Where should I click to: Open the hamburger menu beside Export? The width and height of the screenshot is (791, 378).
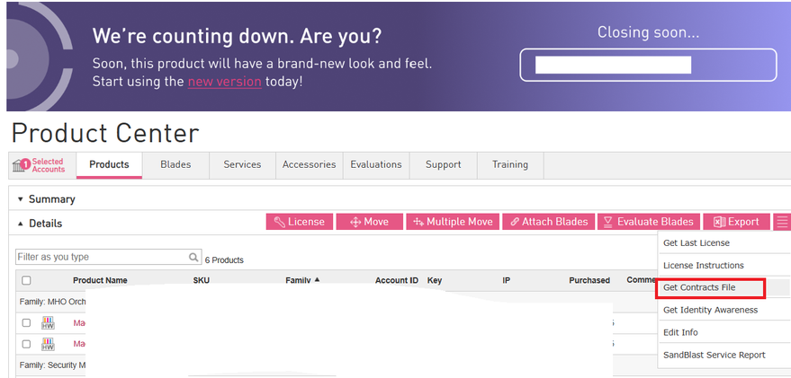click(781, 222)
